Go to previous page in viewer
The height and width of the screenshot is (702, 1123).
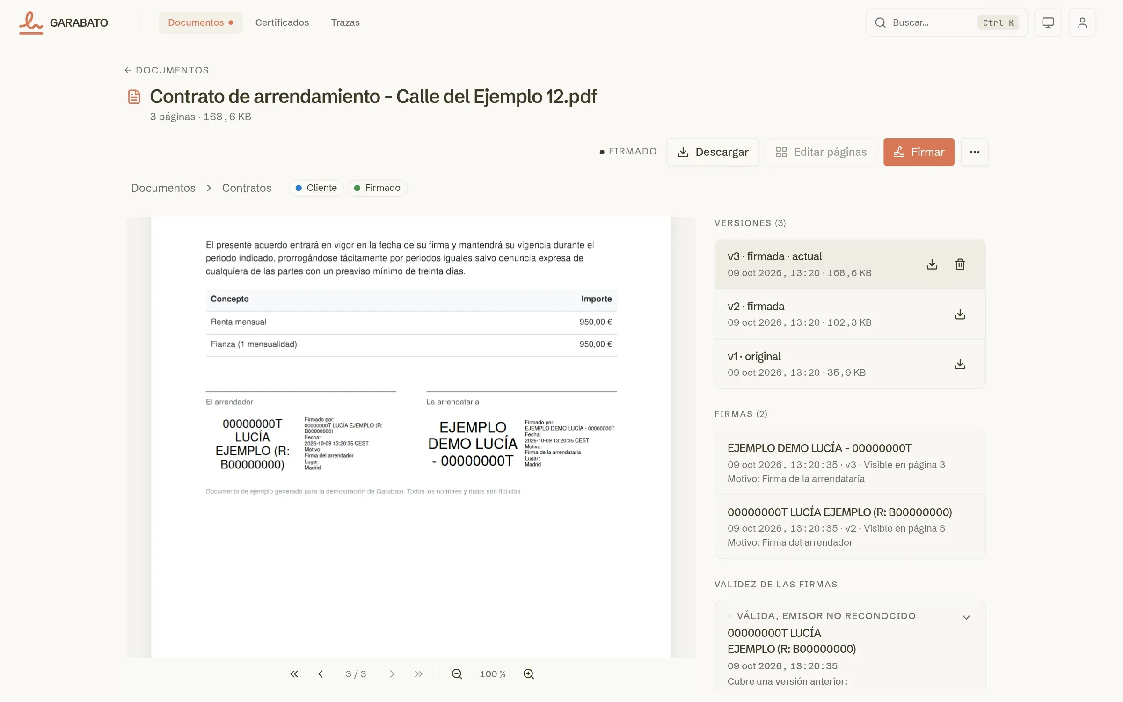(321, 674)
